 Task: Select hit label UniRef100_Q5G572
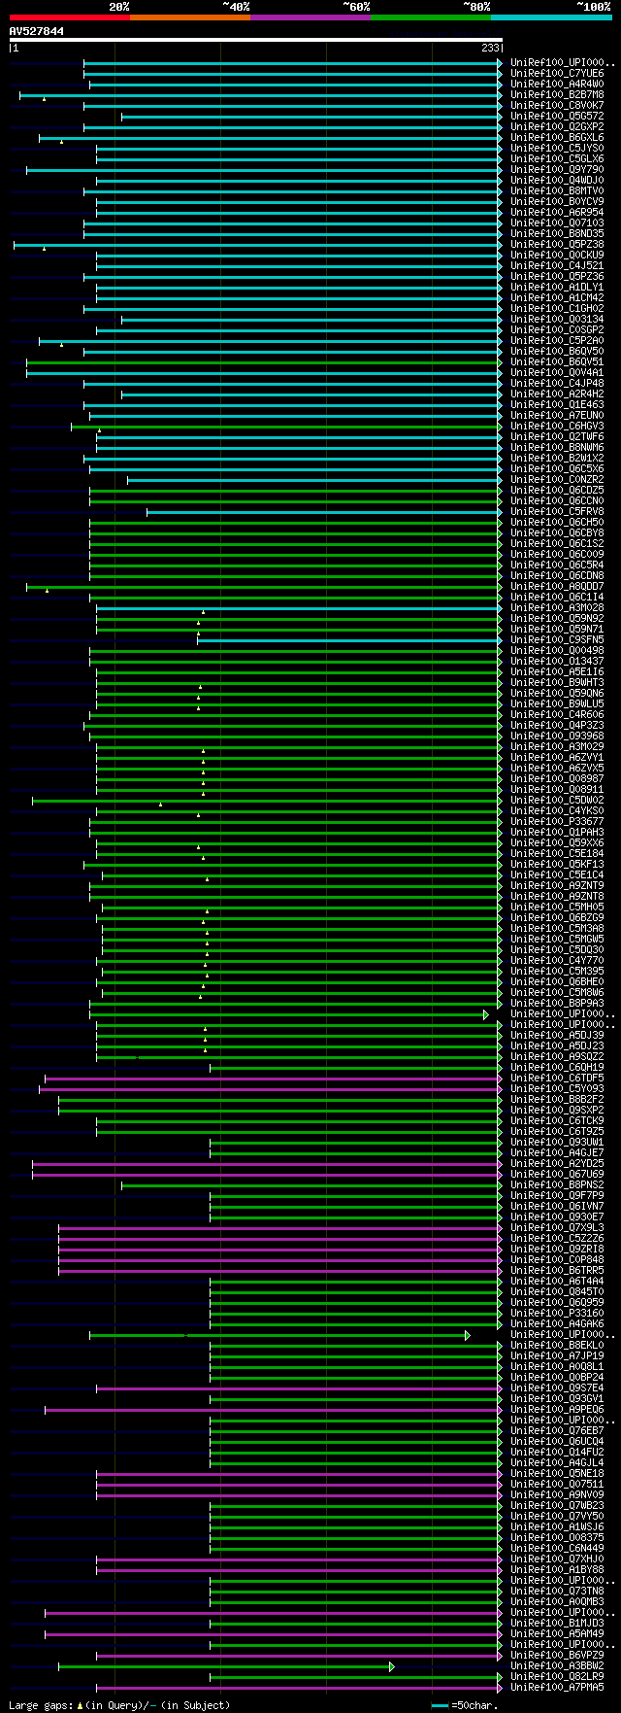[557, 117]
